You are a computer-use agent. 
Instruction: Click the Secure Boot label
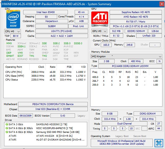[140, 136]
